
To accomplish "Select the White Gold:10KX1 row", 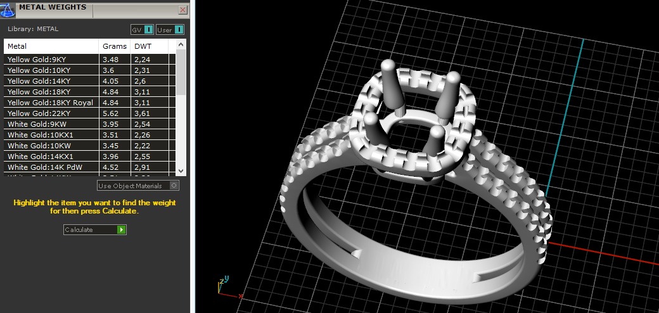I will click(x=89, y=135).
